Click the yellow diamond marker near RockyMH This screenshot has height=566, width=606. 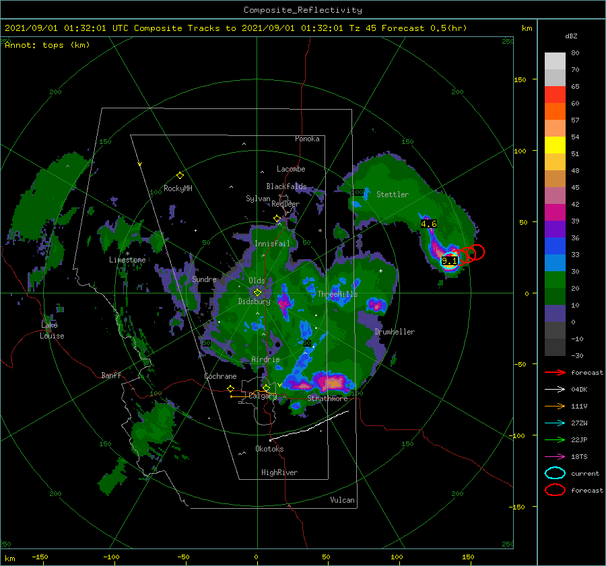[180, 176]
